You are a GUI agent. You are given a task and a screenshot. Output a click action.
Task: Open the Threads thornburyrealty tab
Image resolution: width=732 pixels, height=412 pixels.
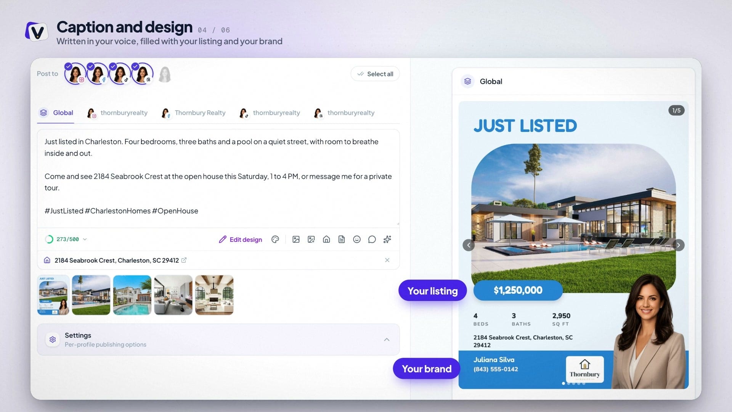click(x=344, y=113)
